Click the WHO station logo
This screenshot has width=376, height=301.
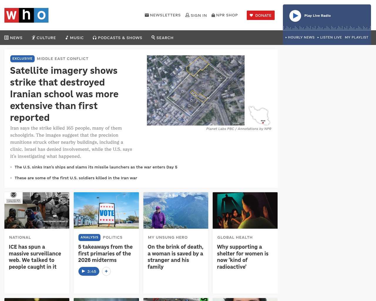tap(26, 15)
